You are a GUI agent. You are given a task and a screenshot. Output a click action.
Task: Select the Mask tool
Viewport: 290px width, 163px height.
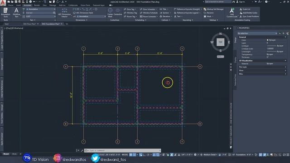(x=208, y=16)
